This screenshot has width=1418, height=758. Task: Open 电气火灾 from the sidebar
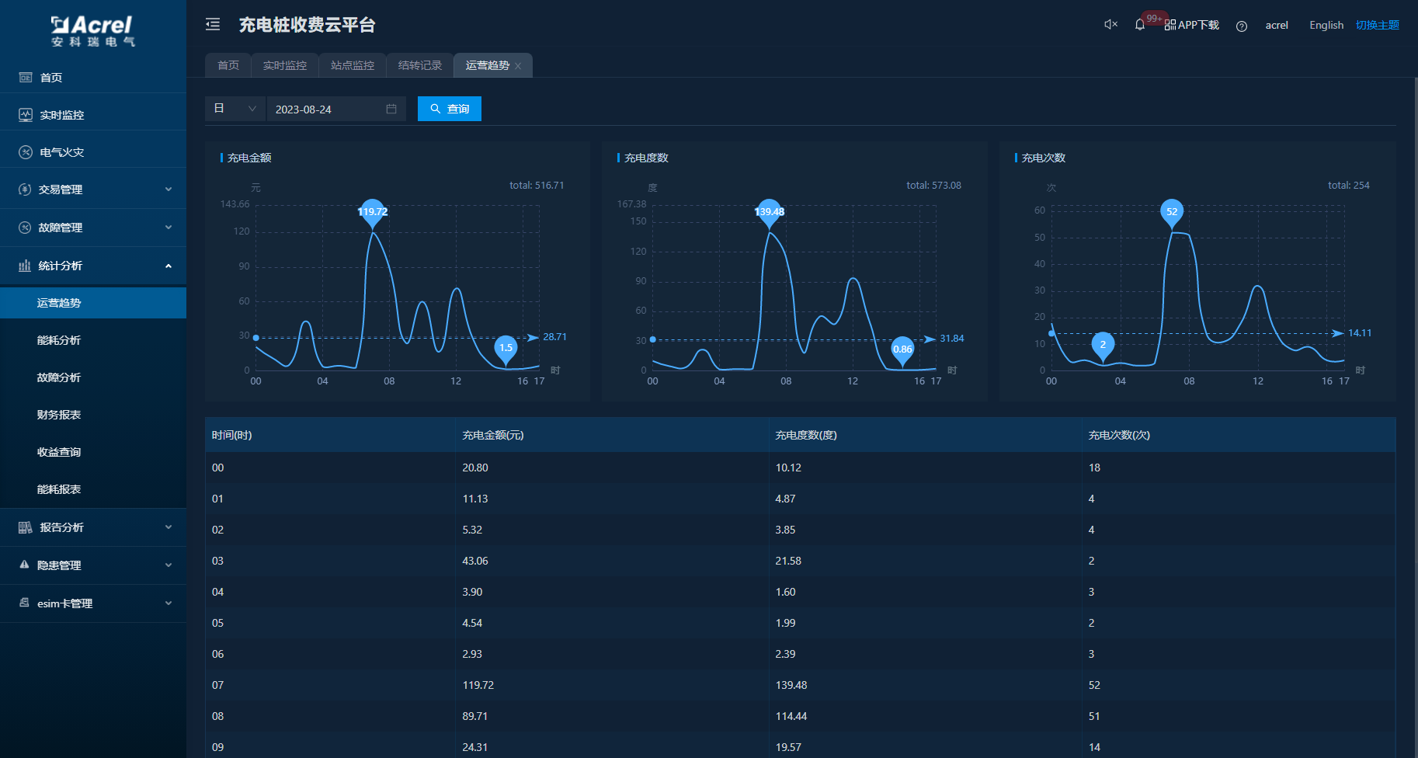point(62,152)
